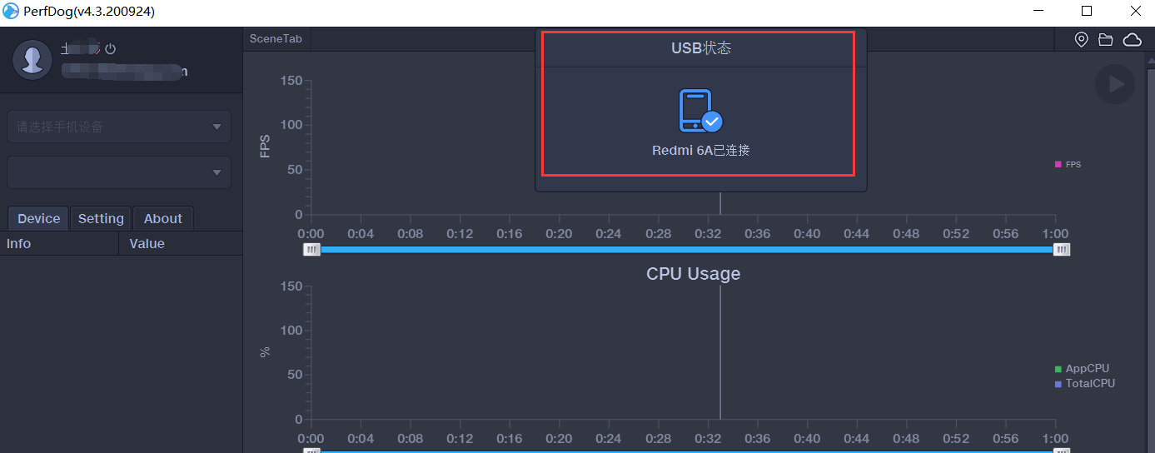The width and height of the screenshot is (1155, 453).
Task: Toggle the FPS legend series
Action: 1068,165
